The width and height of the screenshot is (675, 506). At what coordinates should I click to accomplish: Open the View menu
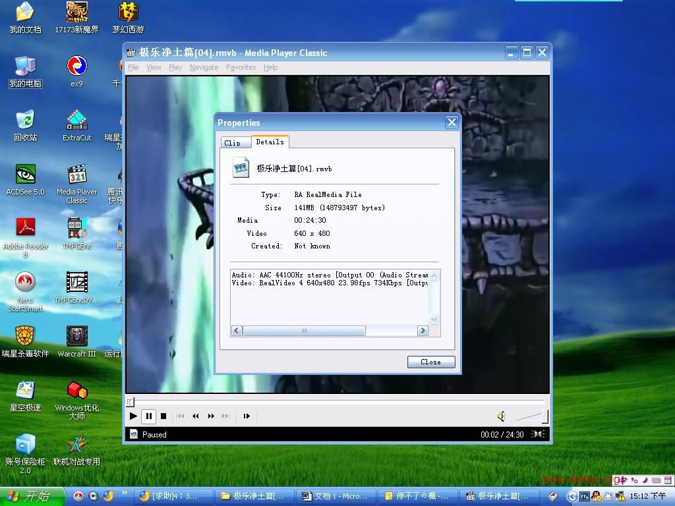(154, 68)
